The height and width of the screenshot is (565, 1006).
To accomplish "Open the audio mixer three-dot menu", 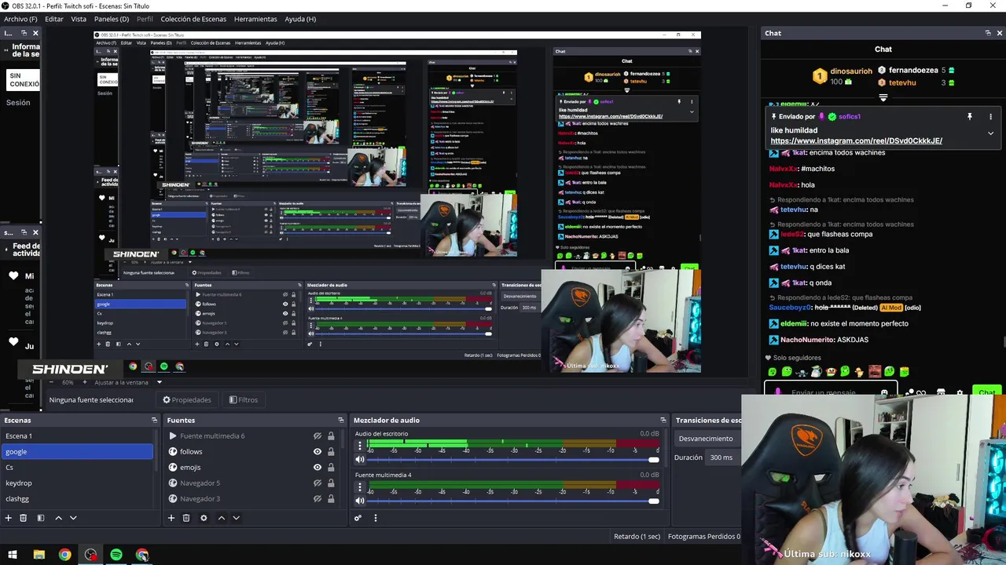I will click(x=375, y=518).
